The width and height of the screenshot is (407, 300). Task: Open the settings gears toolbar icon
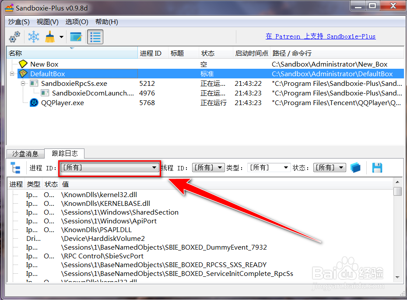tap(14, 37)
